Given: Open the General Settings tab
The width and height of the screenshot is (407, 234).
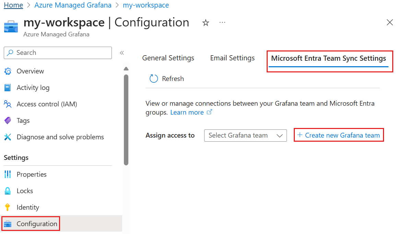Looking at the screenshot, I should pos(168,58).
